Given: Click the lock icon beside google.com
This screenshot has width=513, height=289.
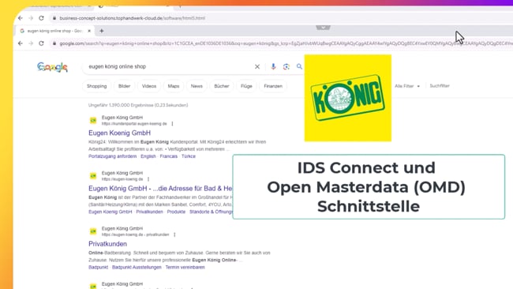Looking at the screenshot, I should point(54,43).
